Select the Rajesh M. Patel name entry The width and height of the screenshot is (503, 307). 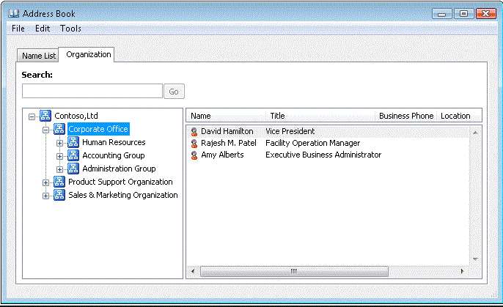pos(229,143)
